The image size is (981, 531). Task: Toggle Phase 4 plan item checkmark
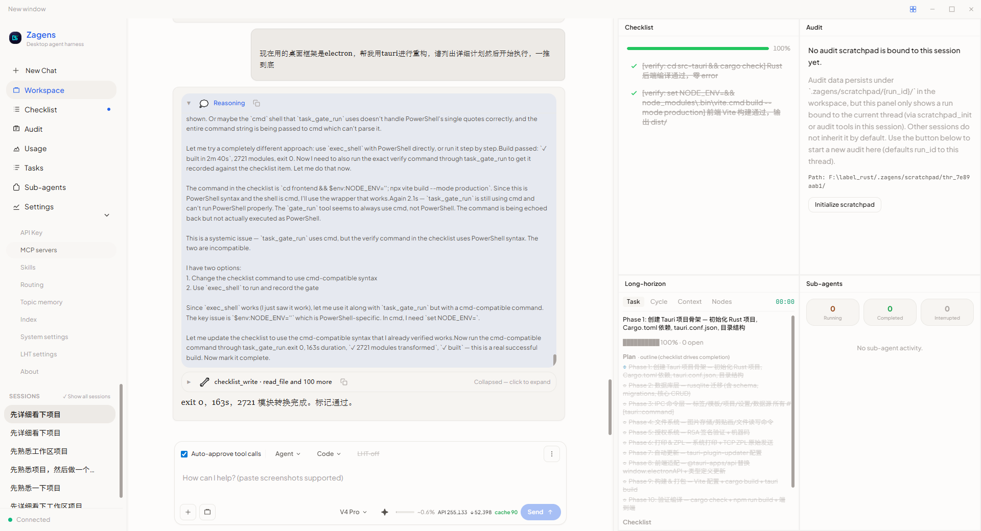[625, 422]
